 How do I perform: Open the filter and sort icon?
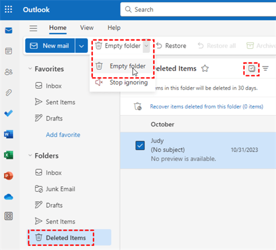tap(265, 68)
